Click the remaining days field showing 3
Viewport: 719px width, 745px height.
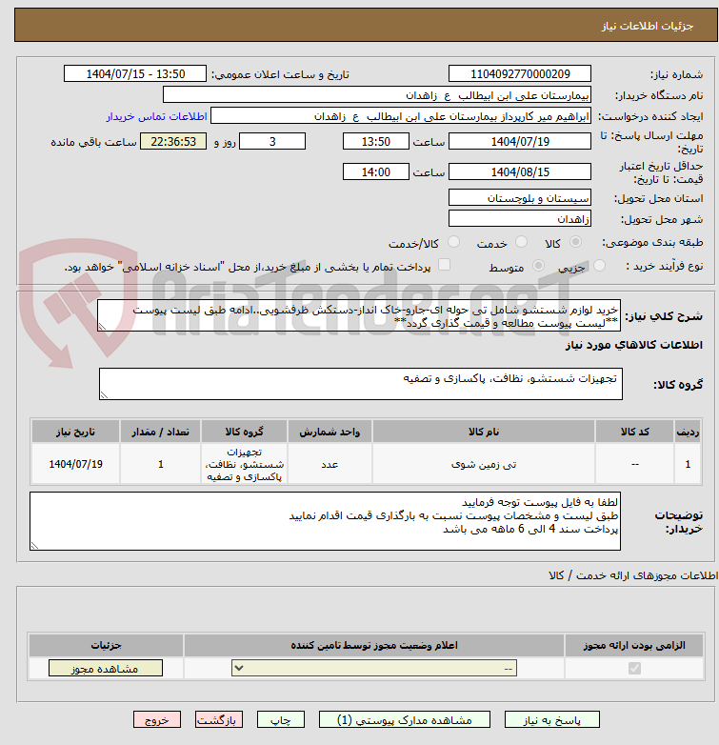[272, 141]
